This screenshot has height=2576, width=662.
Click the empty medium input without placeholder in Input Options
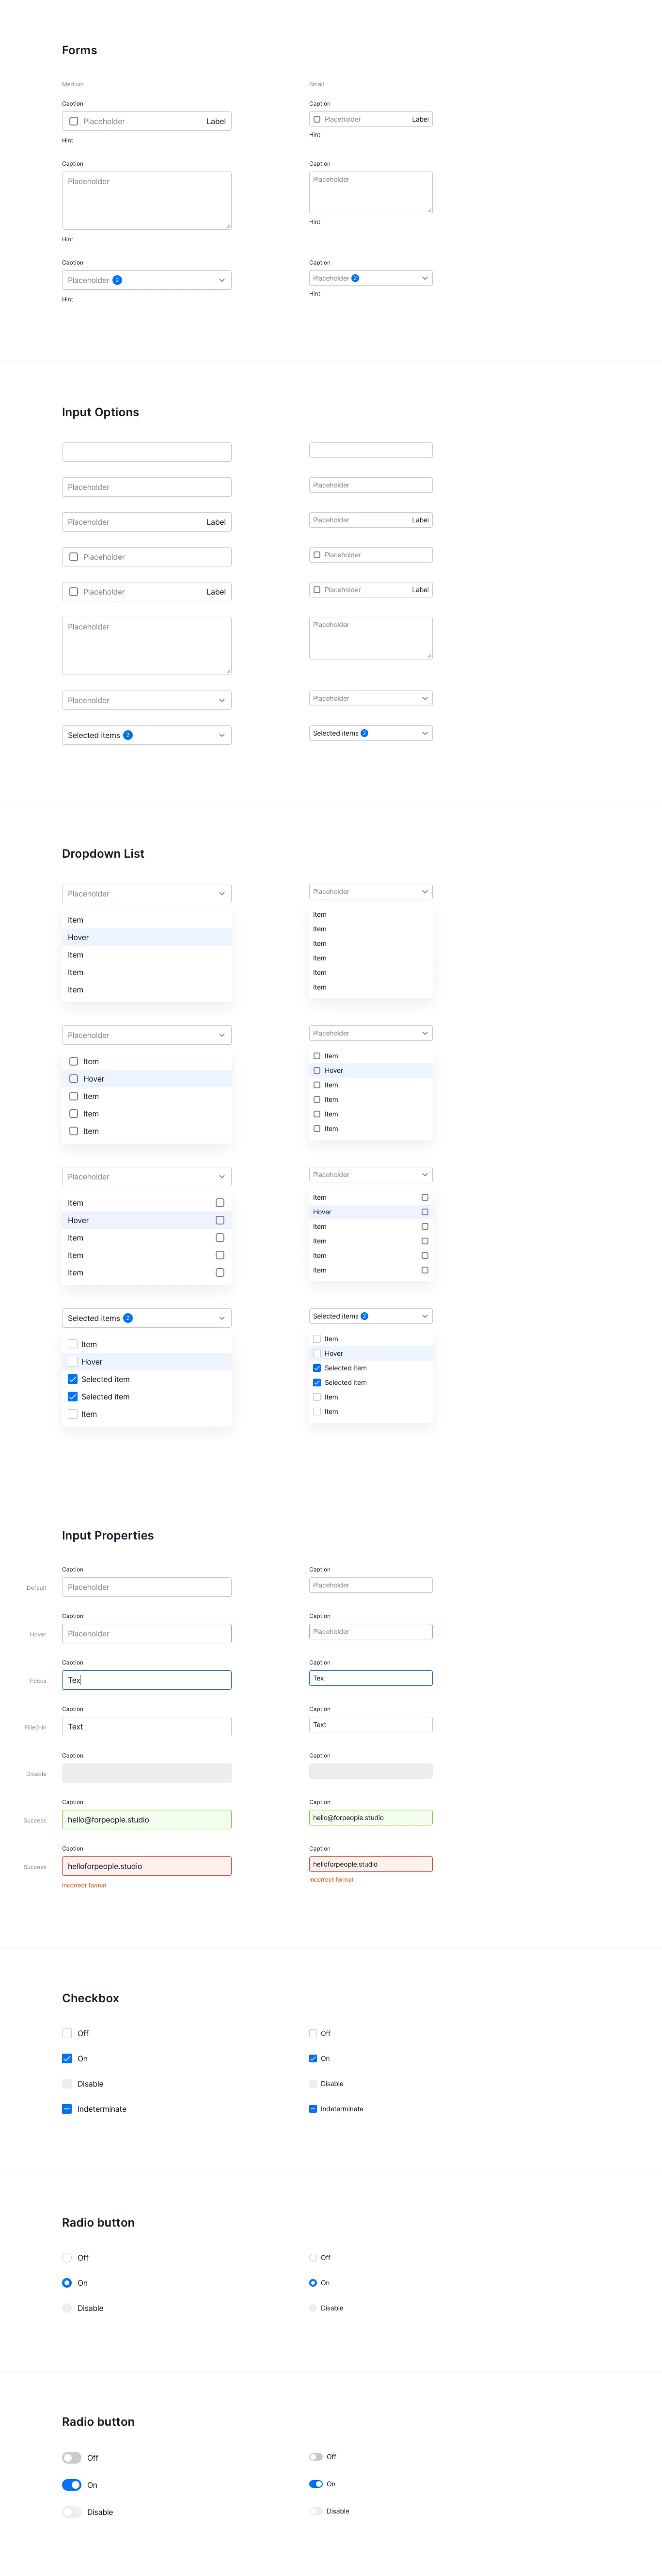146,452
